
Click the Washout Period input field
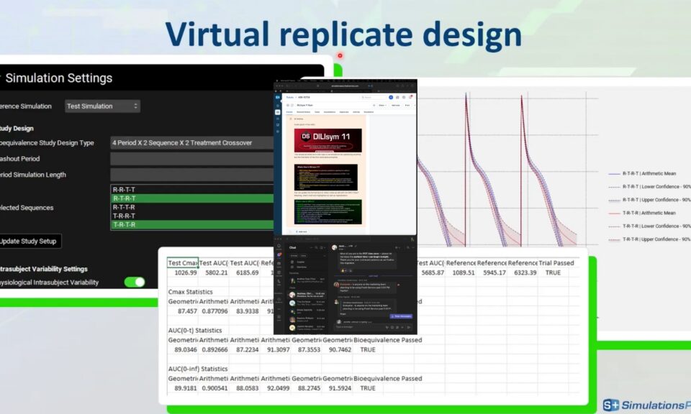click(191, 158)
